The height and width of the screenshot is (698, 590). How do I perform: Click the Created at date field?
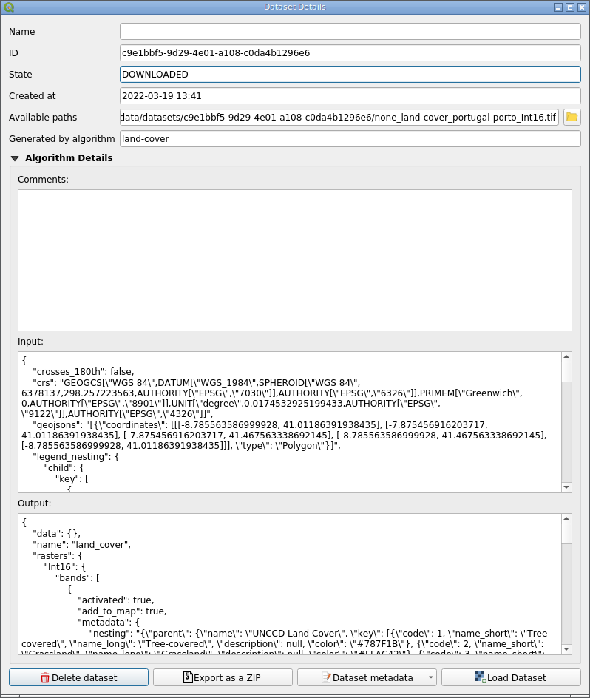[350, 95]
